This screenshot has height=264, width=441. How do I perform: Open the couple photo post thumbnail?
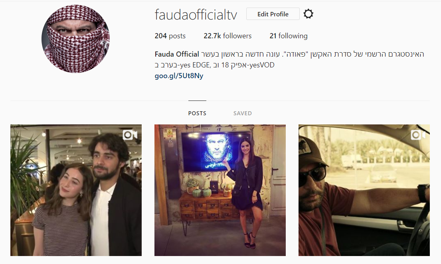click(76, 190)
